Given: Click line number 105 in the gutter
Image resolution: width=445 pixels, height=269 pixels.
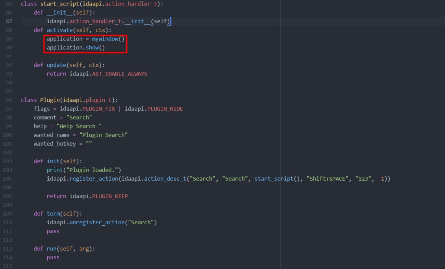Looking at the screenshot, I should 8,179.
